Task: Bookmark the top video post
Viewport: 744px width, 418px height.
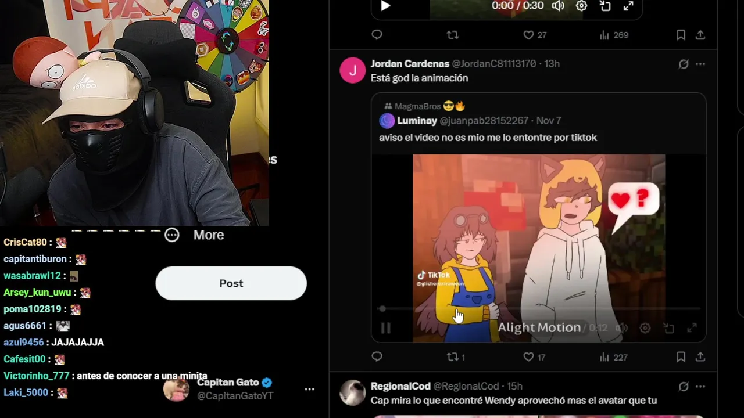Action: (681, 35)
